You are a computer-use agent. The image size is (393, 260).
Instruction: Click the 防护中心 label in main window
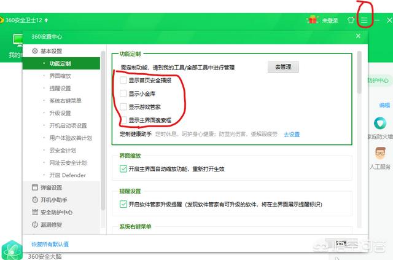coord(378,81)
